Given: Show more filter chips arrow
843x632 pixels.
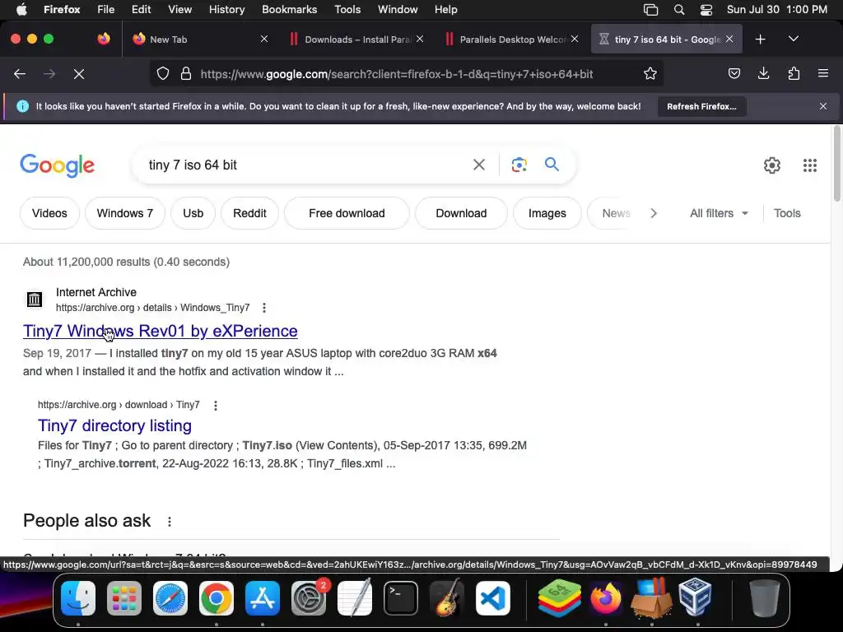Looking at the screenshot, I should 653,213.
